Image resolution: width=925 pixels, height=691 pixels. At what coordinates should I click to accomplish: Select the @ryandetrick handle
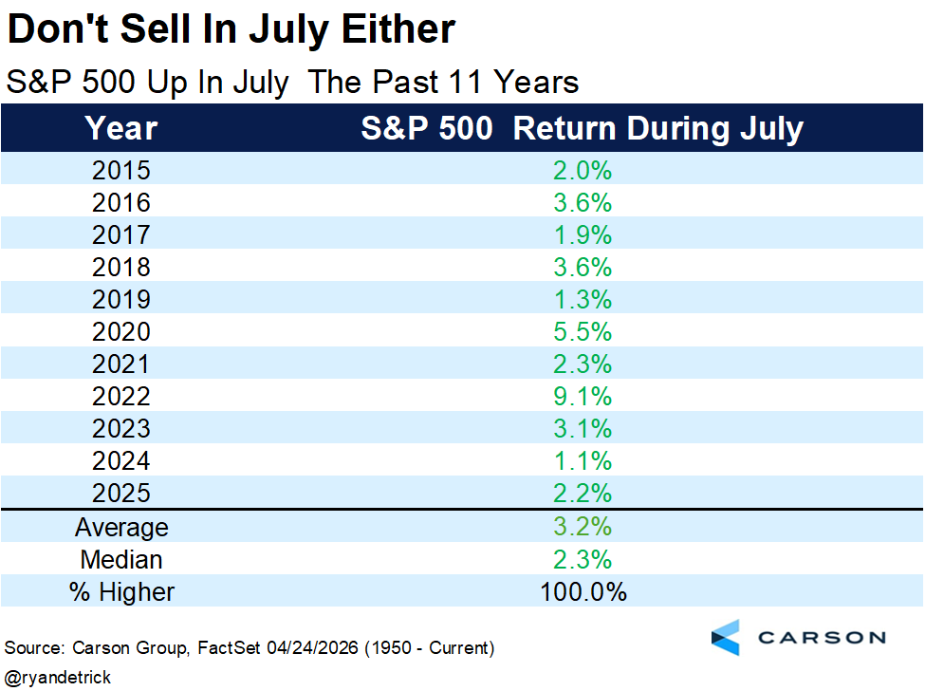click(58, 678)
